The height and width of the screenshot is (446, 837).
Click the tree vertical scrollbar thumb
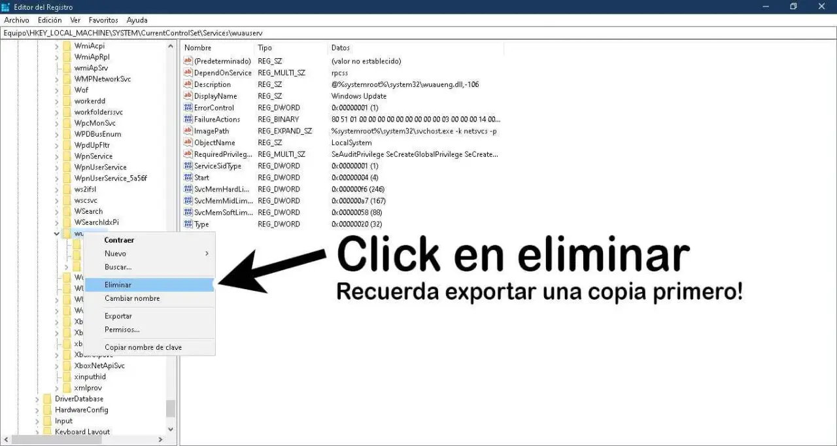point(171,409)
